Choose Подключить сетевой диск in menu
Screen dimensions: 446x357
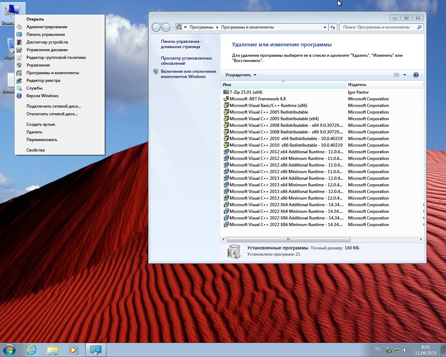pyautogui.click(x=54, y=106)
